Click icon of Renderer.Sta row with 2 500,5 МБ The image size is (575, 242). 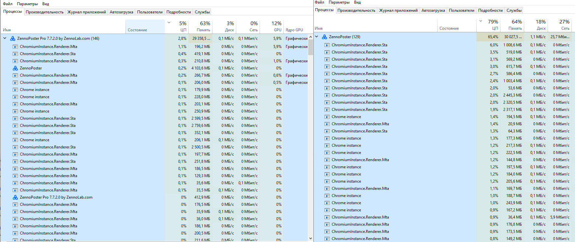pos(15,147)
